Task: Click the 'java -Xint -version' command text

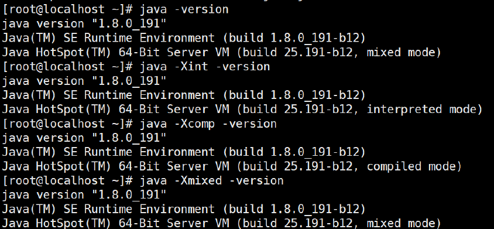Action: click(205, 66)
